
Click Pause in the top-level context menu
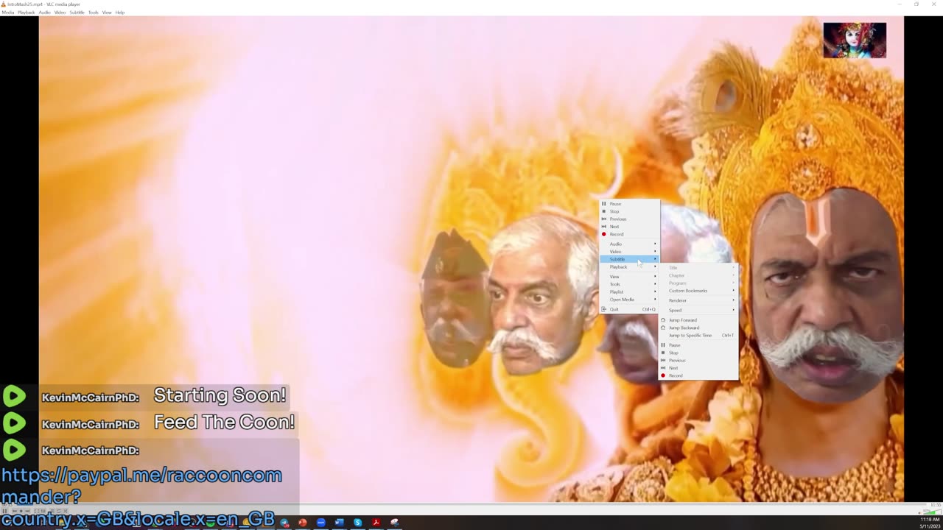[x=629, y=204]
